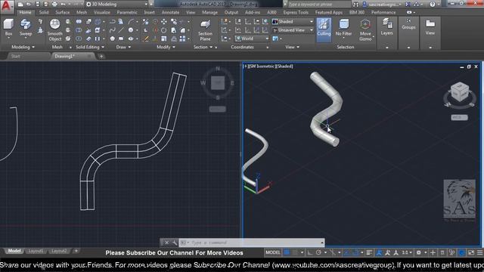Open the 3D Modeling workspace dropdown
484x272 pixels.
click(116, 5)
